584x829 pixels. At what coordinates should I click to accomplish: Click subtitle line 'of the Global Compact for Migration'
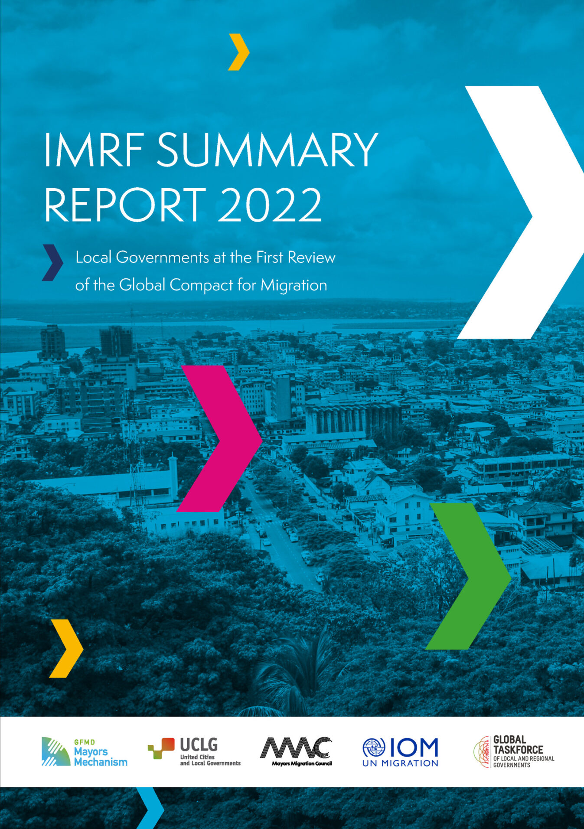tap(201, 285)
